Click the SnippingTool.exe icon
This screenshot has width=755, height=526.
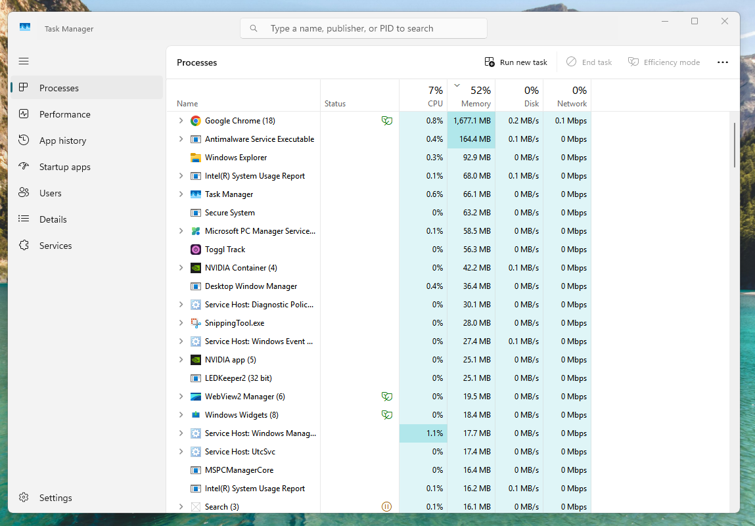pyautogui.click(x=196, y=323)
